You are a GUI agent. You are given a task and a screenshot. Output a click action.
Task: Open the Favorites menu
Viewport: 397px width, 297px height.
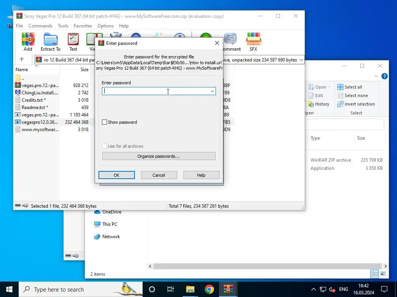click(x=83, y=26)
